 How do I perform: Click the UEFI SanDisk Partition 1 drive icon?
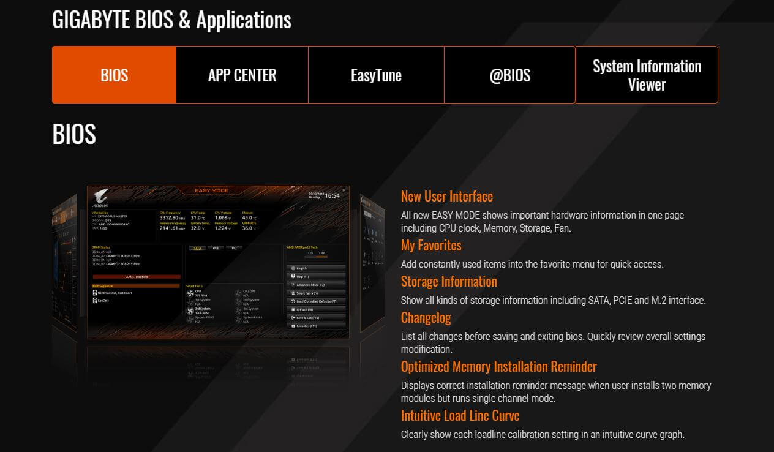coord(94,293)
